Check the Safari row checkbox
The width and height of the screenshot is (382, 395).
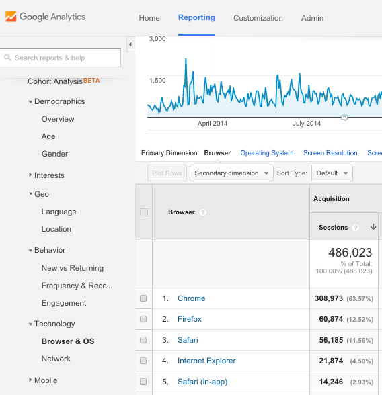(x=143, y=340)
